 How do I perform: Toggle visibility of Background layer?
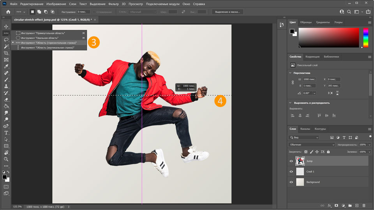(291, 182)
